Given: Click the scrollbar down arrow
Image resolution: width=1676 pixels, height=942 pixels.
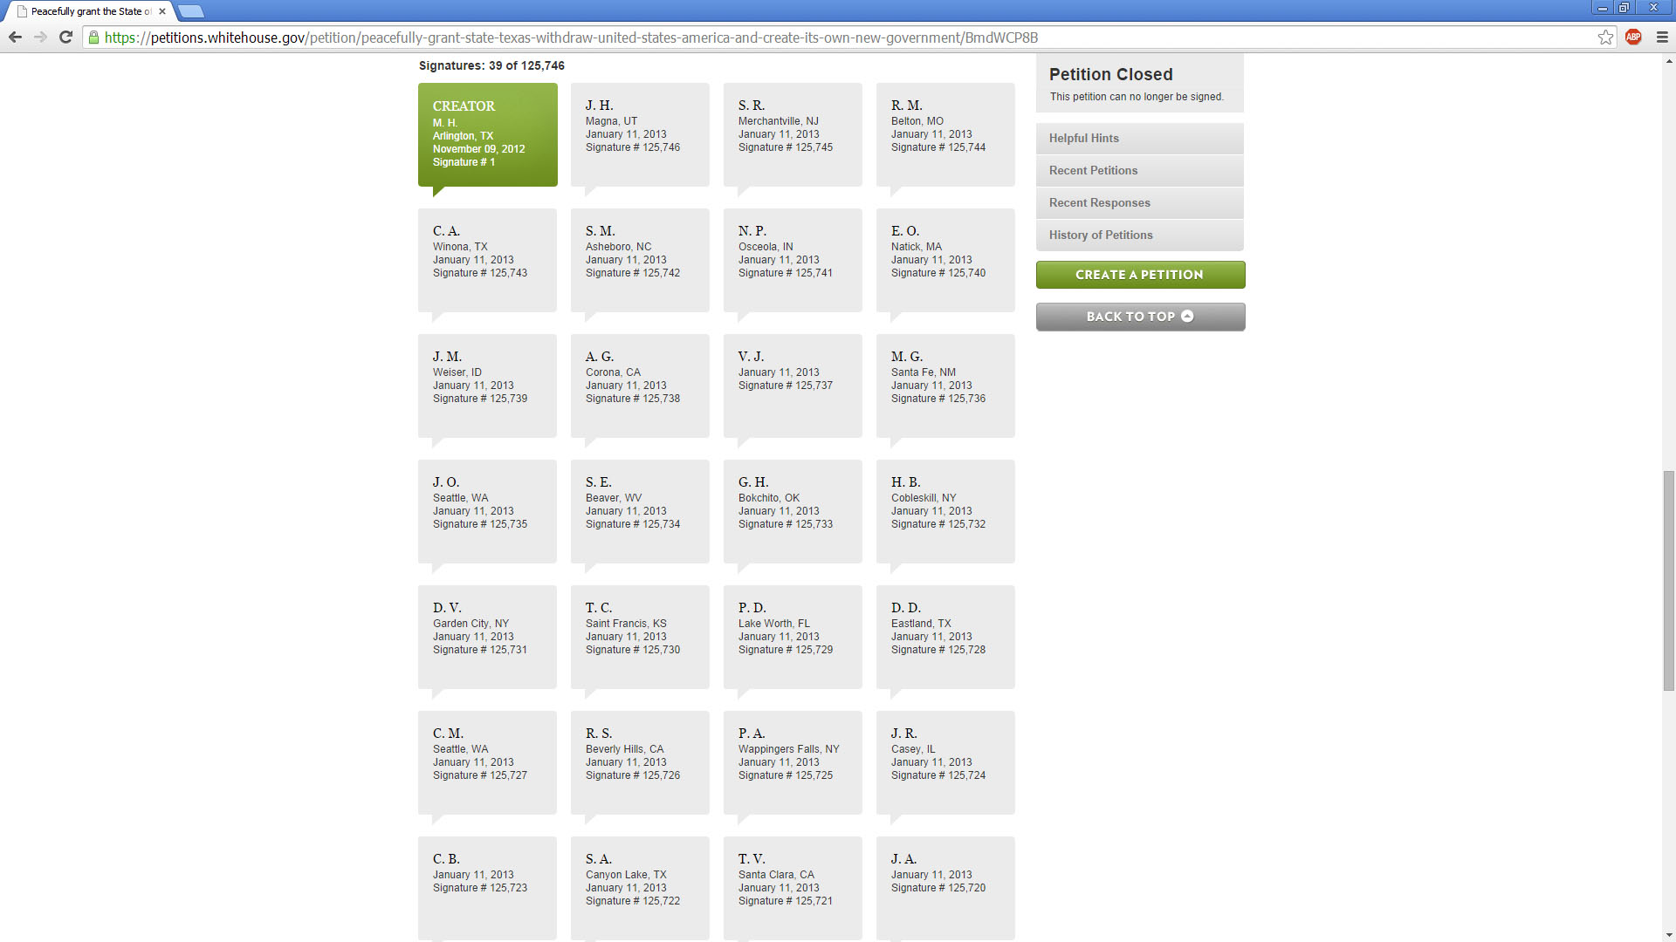Looking at the screenshot, I should coord(1669,935).
